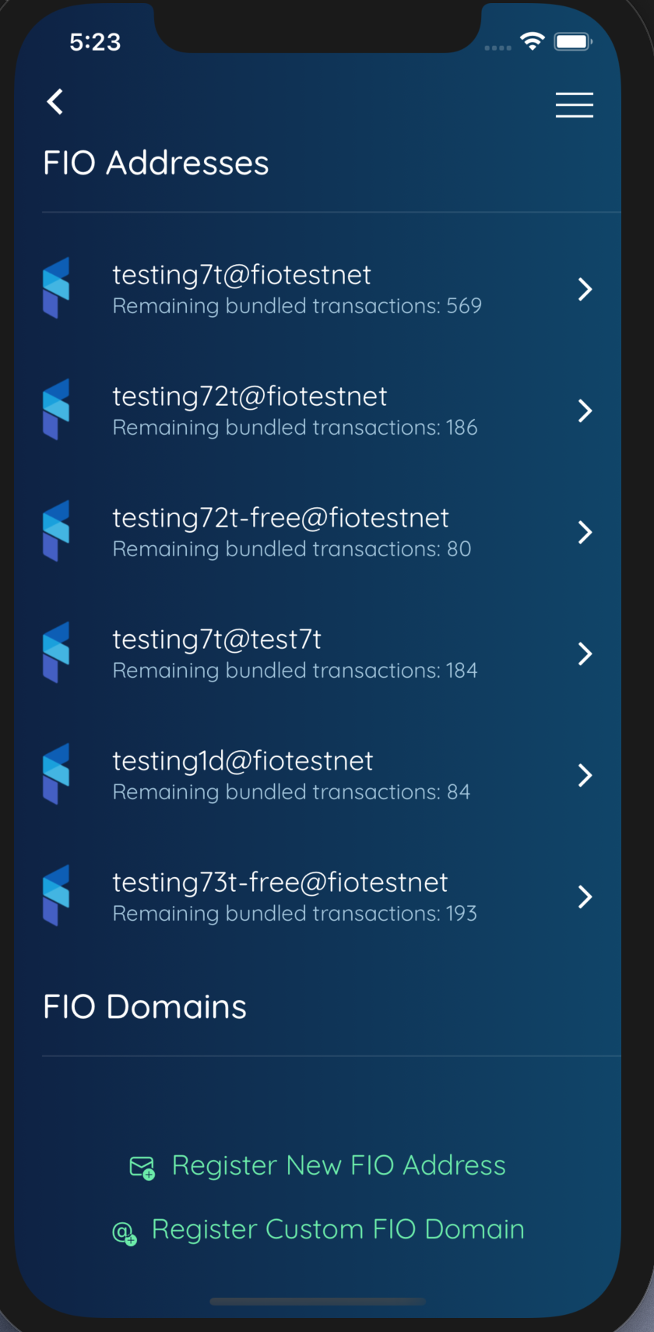This screenshot has height=1332, width=654.
Task: Open testing73t-free@fiotestnet via its chevron
Action: [585, 897]
